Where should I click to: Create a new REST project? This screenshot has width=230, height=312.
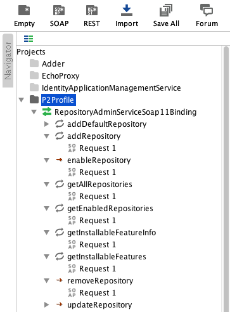click(92, 16)
